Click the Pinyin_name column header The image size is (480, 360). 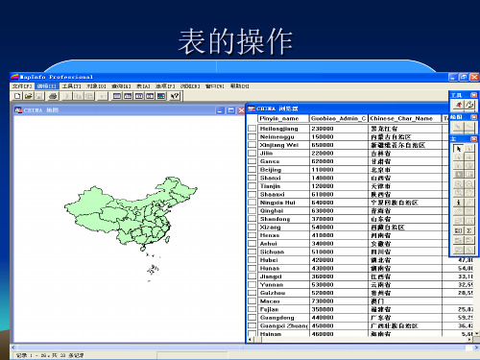283,118
